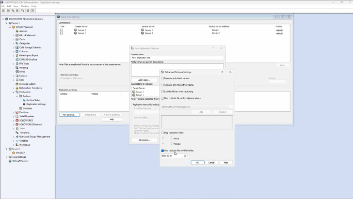Open the File menu
The image size is (353, 199).
pyautogui.click(x=3, y=6)
